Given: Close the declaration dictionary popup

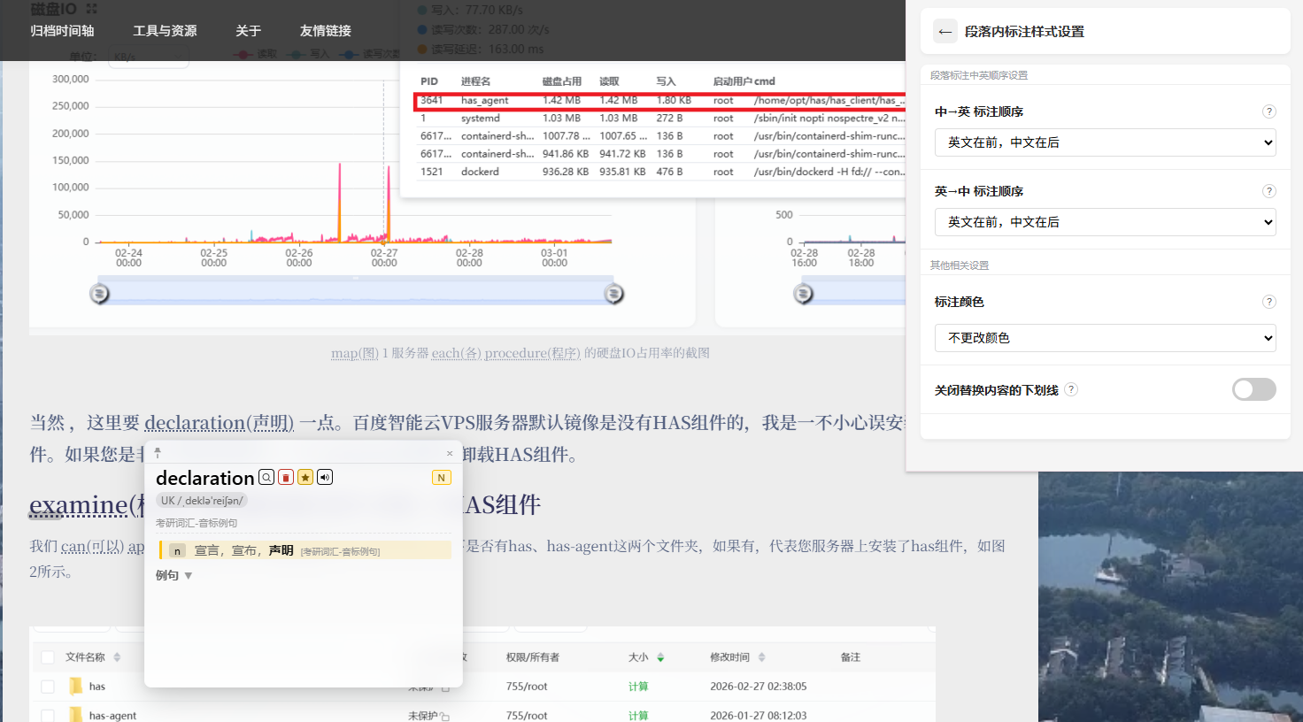Looking at the screenshot, I should [x=450, y=453].
